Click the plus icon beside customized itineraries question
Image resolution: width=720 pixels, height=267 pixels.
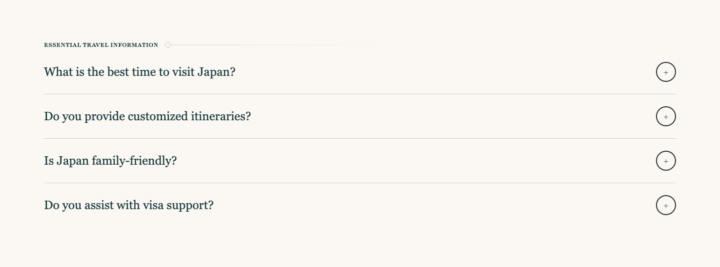pyautogui.click(x=665, y=116)
